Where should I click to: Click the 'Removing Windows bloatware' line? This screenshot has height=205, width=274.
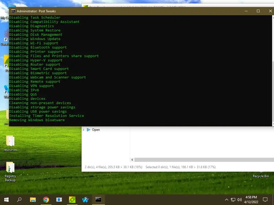(x=37, y=120)
